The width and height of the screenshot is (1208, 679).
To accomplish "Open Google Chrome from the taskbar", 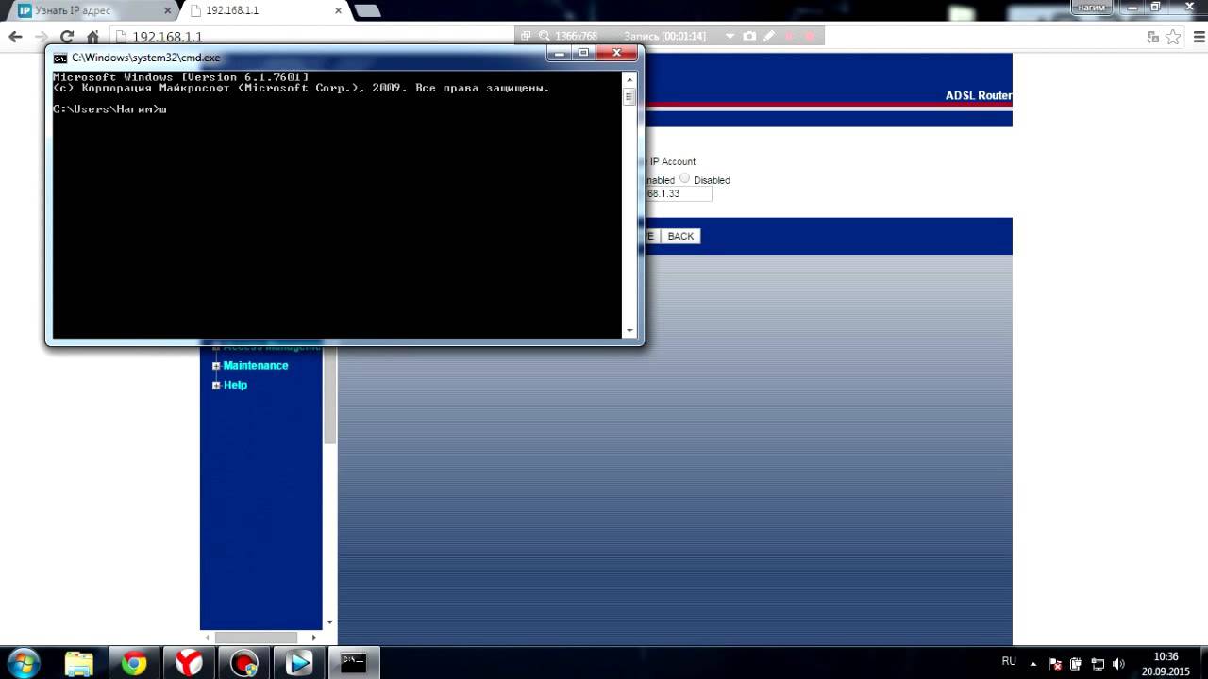I will [x=134, y=663].
